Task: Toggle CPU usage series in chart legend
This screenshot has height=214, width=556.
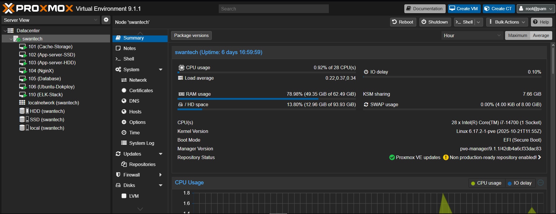Action: (487, 183)
